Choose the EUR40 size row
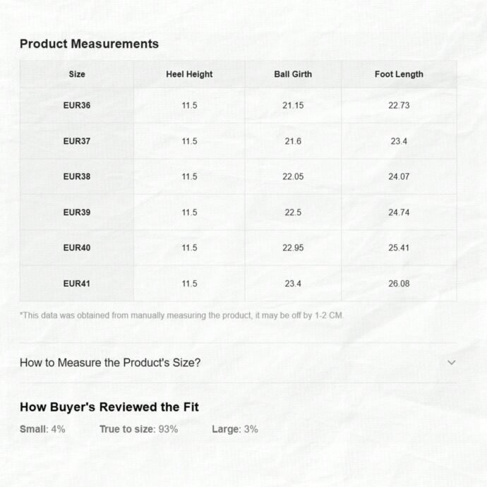Screen dimensions: 487x487 point(239,248)
